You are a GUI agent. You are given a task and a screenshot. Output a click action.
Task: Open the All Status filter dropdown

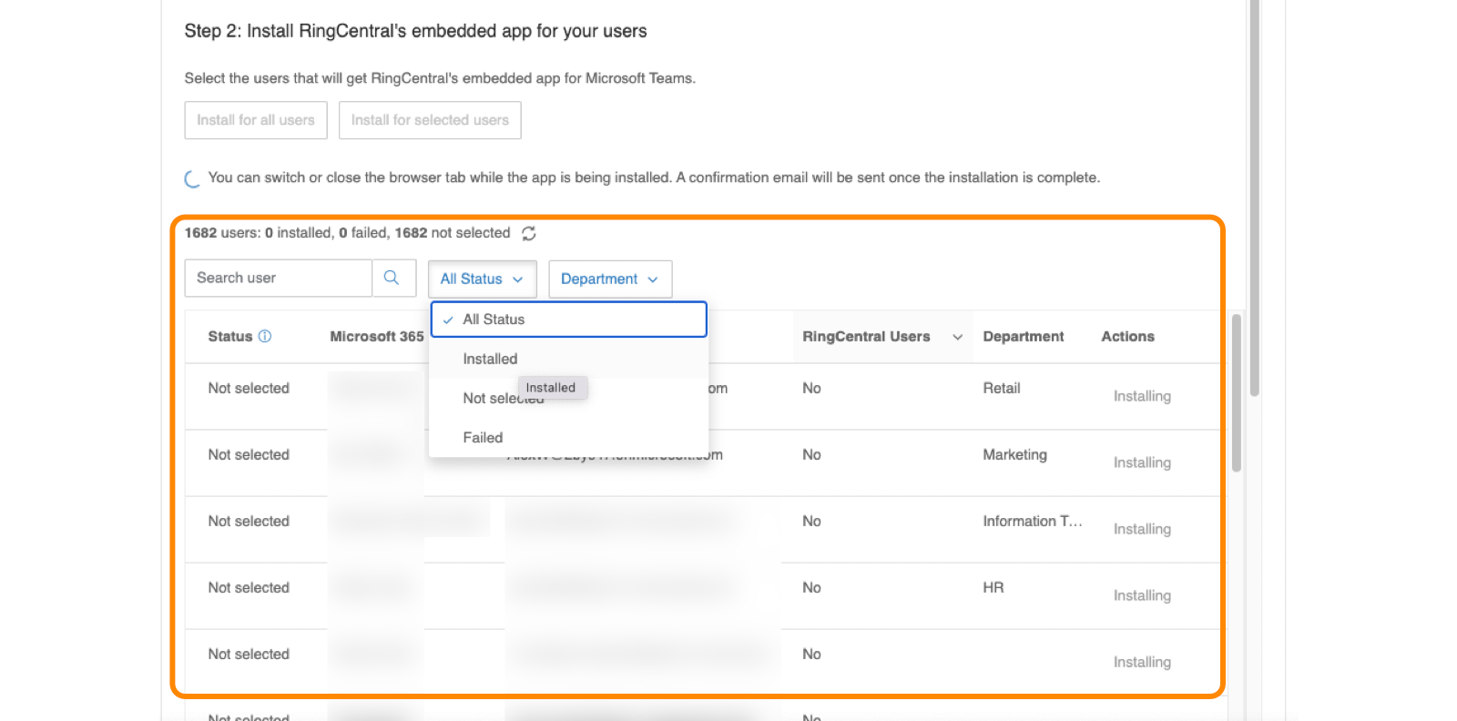click(482, 279)
